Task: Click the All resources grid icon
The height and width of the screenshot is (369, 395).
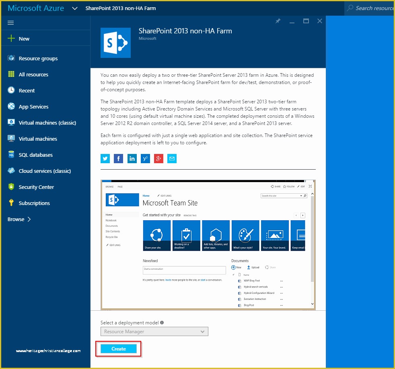Action: 11,74
